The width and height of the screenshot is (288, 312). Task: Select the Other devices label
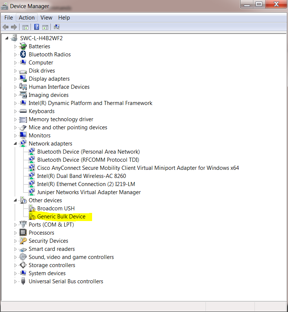(x=45, y=200)
